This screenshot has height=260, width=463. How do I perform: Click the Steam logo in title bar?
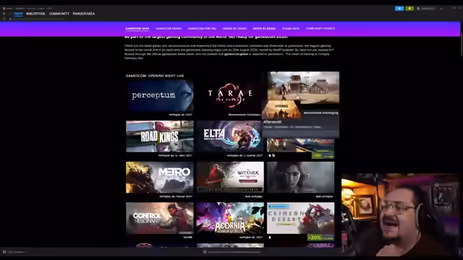click(x=4, y=9)
